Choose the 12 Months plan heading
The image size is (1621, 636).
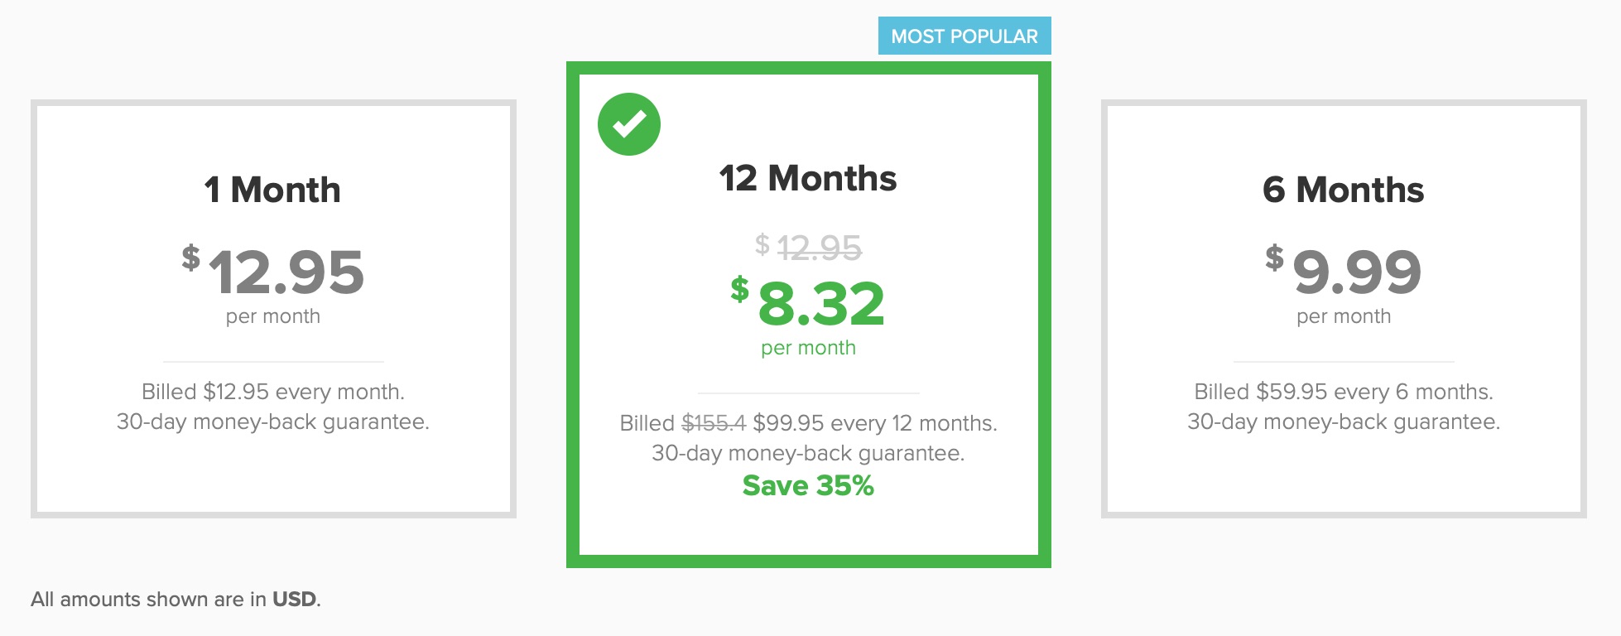coord(808,179)
